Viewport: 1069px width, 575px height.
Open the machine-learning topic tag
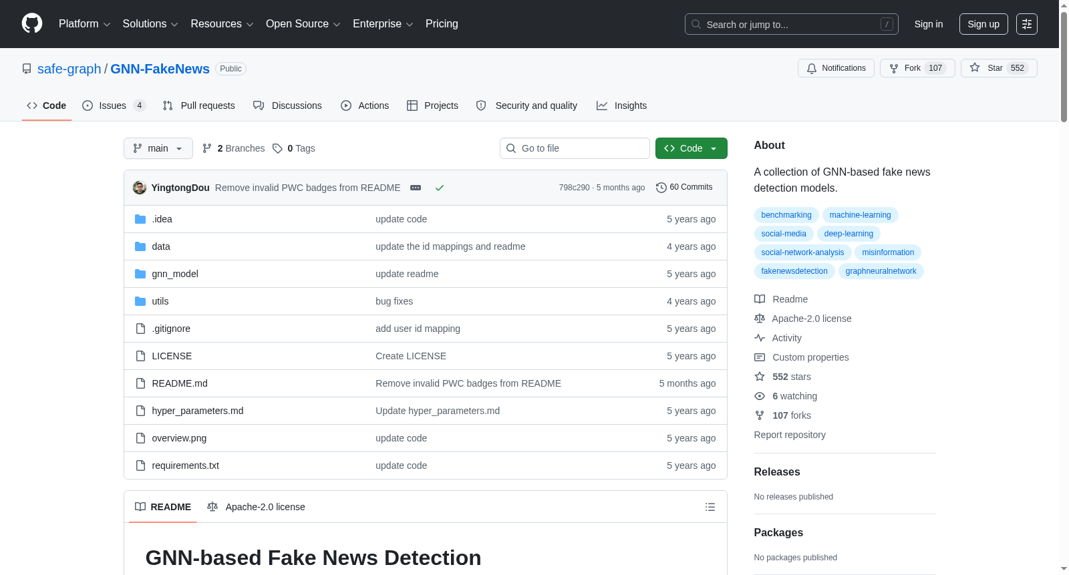tap(861, 215)
